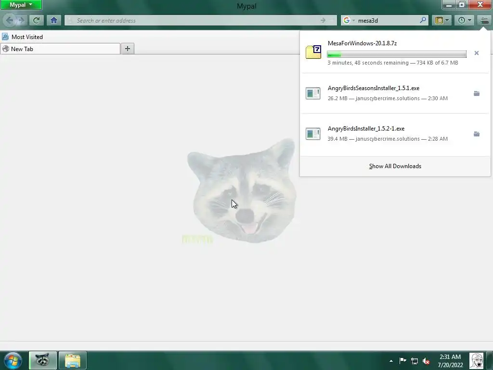Click the face icon in the taskbar corner
Screen dimensions: 493x370
(476, 360)
